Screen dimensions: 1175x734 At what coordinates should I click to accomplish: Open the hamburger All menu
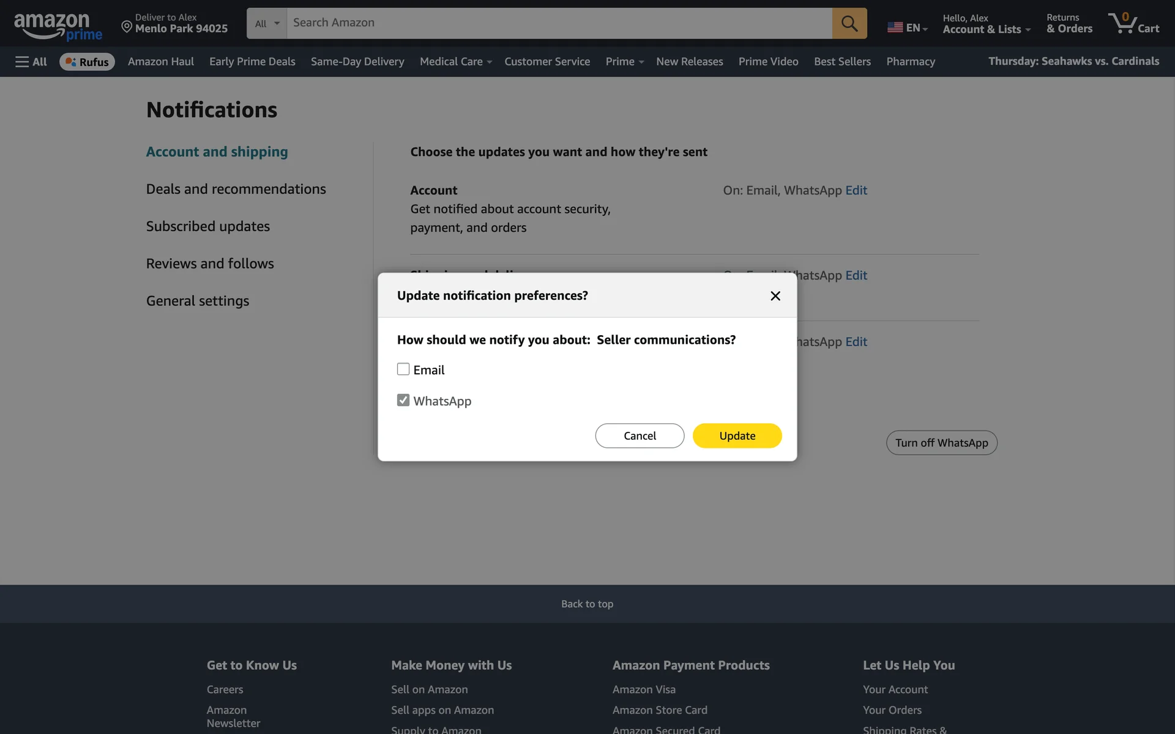pos(31,62)
